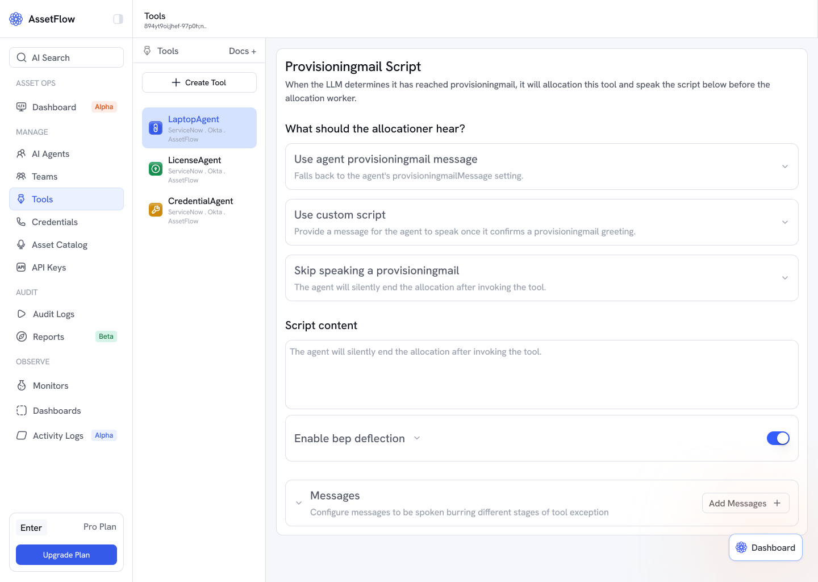Click the Asset Catalog microphone icon

21,244
